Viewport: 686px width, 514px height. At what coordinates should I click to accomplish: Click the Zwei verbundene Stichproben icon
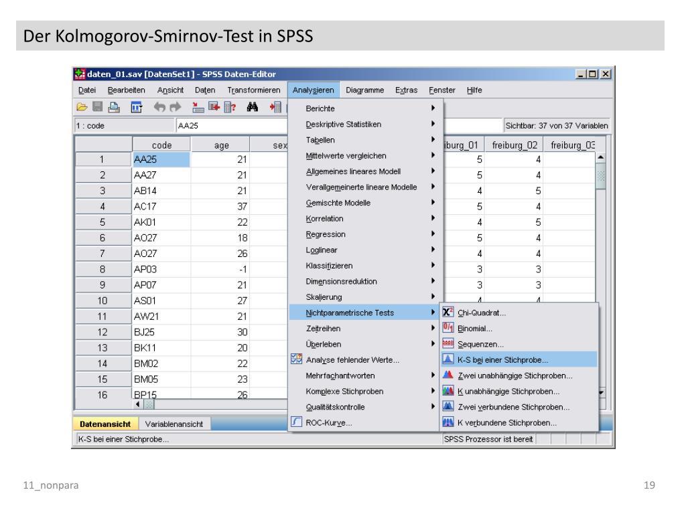[x=448, y=406]
